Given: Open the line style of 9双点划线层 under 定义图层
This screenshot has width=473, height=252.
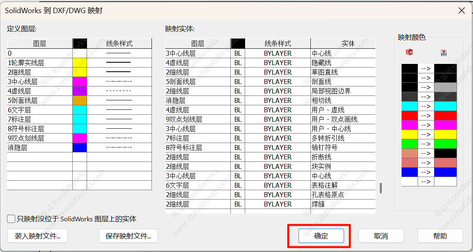Looking at the screenshot, I should tap(119, 138).
